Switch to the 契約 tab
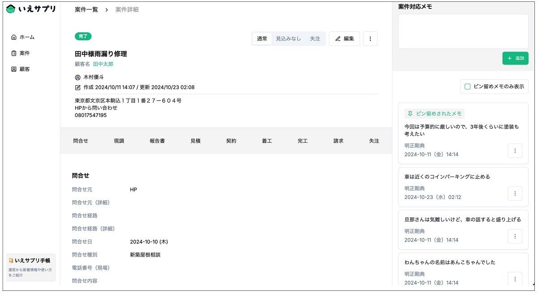This screenshot has width=538, height=294. pyautogui.click(x=231, y=141)
